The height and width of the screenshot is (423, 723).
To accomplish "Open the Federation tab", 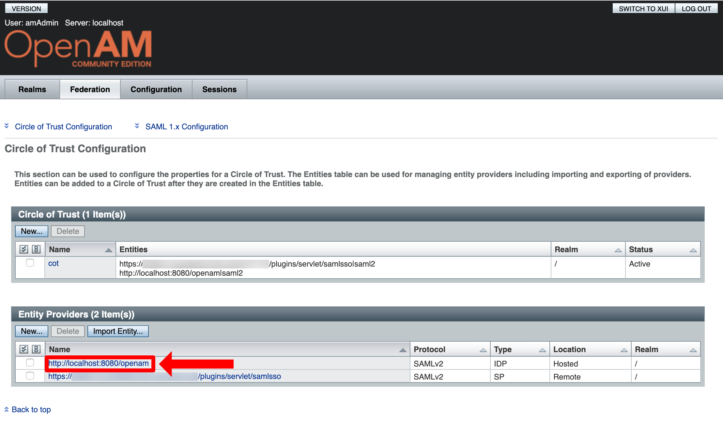I will (x=90, y=89).
